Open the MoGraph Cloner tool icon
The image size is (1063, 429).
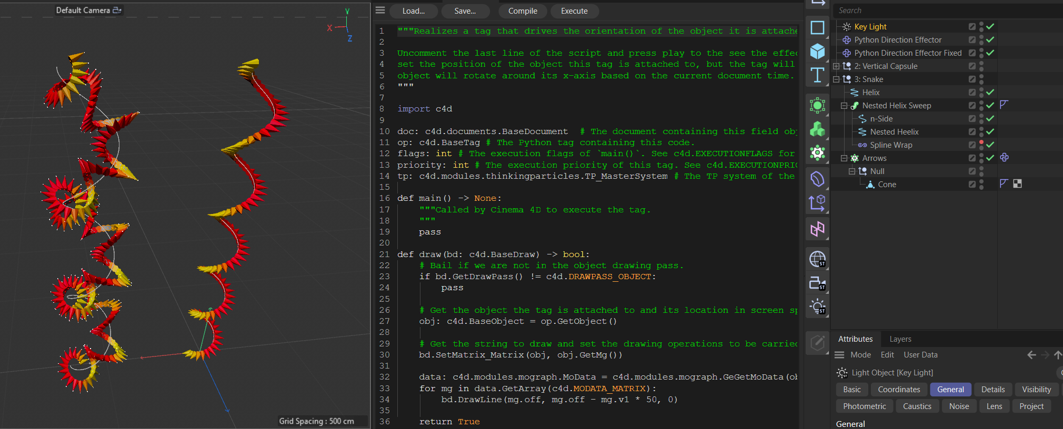(817, 129)
